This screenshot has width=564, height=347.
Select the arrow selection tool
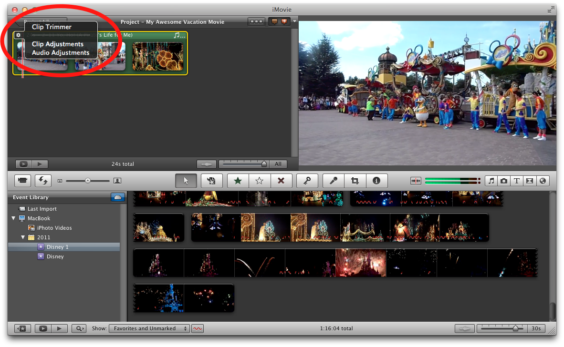point(186,181)
